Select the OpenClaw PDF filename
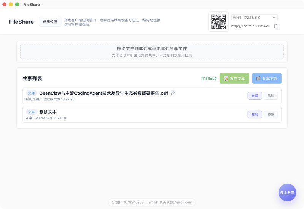 (x=103, y=93)
